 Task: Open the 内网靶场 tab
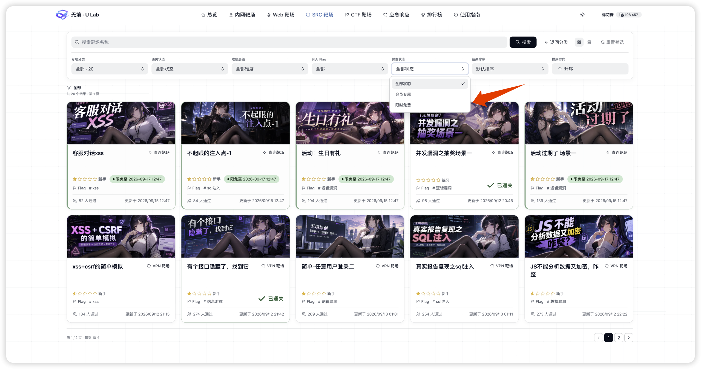242,15
